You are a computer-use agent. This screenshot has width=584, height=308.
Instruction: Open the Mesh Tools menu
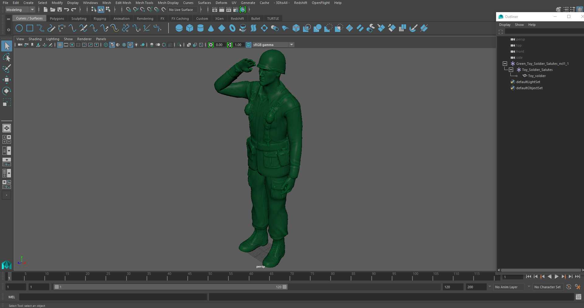click(x=144, y=3)
